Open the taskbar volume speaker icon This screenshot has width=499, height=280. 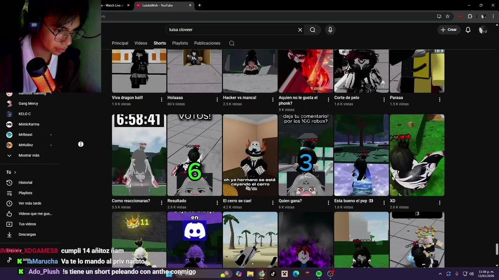tap(472, 274)
